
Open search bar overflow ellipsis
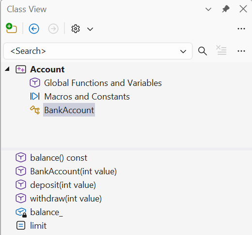[241, 51]
